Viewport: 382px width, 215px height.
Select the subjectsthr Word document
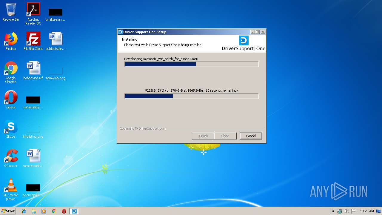tap(56, 41)
